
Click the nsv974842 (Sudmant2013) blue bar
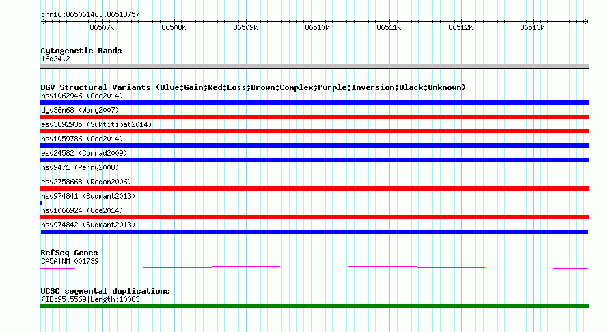(314, 232)
